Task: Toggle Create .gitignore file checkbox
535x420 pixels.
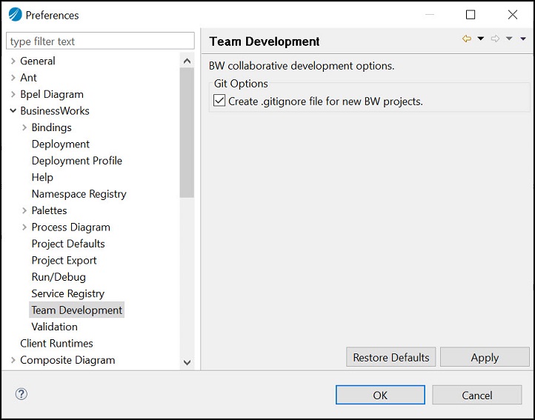Action: tap(219, 101)
